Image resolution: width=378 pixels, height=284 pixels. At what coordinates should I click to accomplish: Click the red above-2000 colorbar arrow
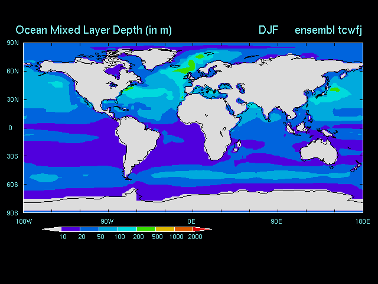coord(202,229)
